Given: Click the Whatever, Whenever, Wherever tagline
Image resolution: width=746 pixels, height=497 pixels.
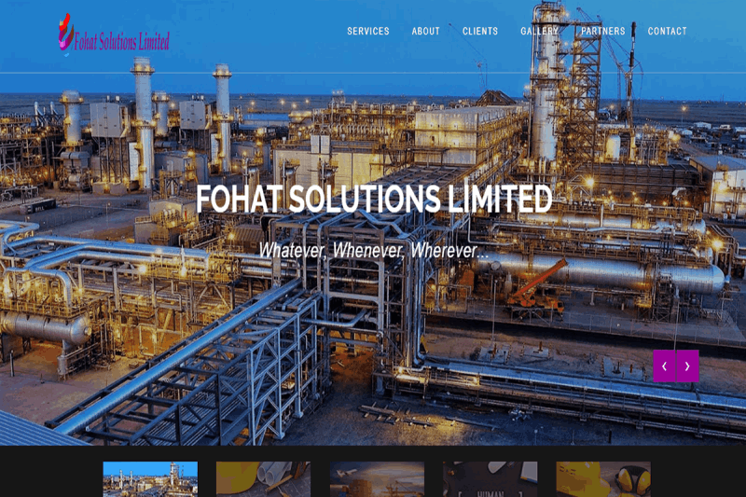Looking at the screenshot, I should click(x=374, y=250).
